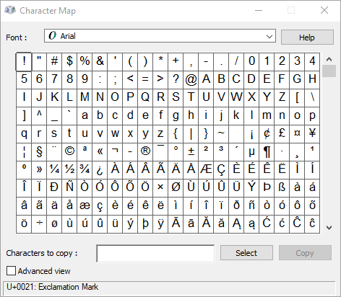341x297 pixels.
Task: Select the sharp s ß character
Action: (282, 188)
